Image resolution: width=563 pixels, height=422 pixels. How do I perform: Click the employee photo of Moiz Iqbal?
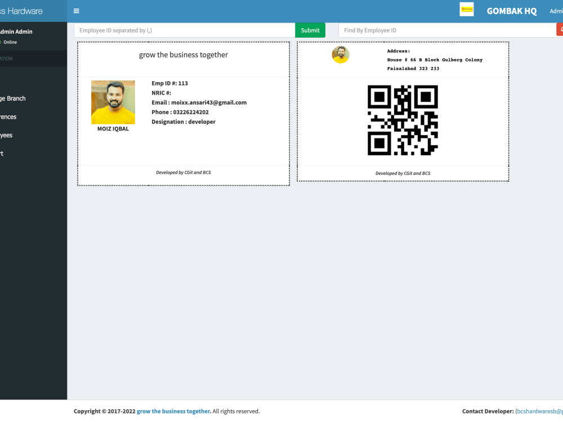coord(113,102)
